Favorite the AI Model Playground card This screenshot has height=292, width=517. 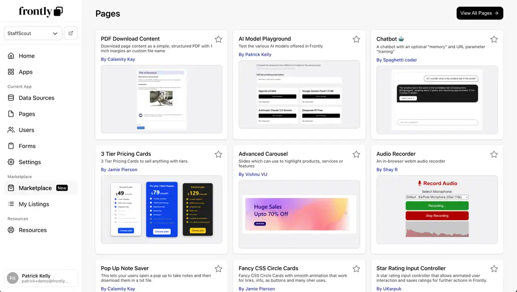(356, 39)
